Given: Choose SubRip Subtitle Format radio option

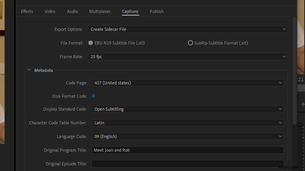Looking at the screenshot, I should point(190,43).
